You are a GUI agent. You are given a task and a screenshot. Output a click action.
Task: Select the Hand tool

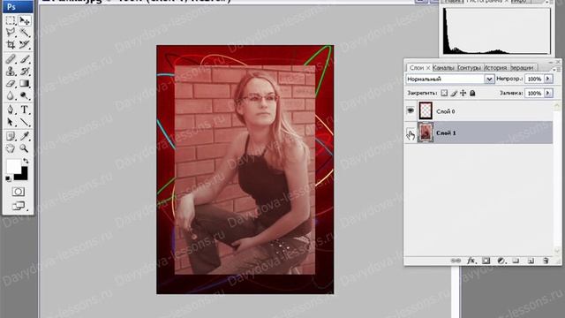pos(11,148)
